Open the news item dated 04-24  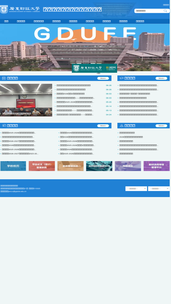pos(75,115)
